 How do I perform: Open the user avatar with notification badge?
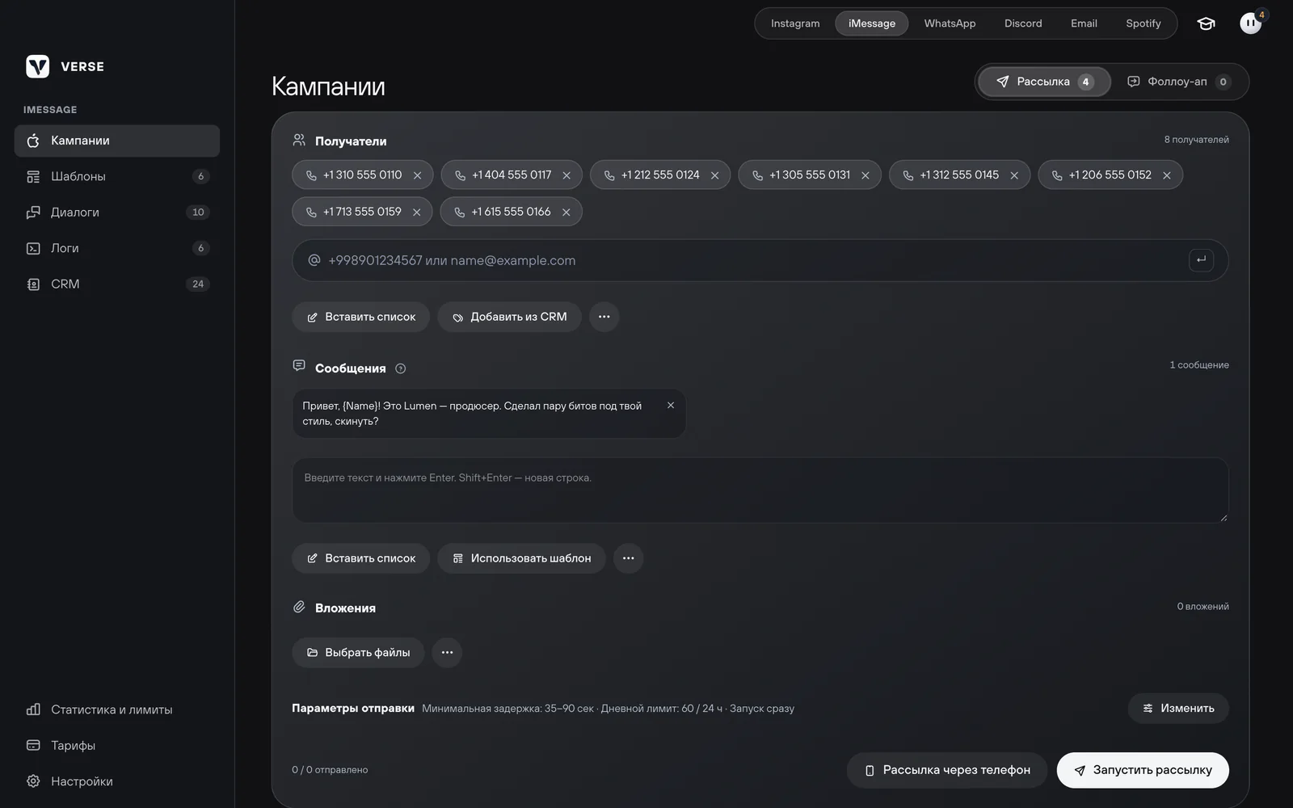pos(1251,23)
